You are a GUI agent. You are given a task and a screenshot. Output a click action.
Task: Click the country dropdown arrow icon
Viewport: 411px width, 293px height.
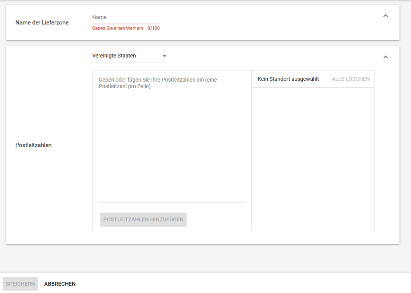click(x=164, y=56)
